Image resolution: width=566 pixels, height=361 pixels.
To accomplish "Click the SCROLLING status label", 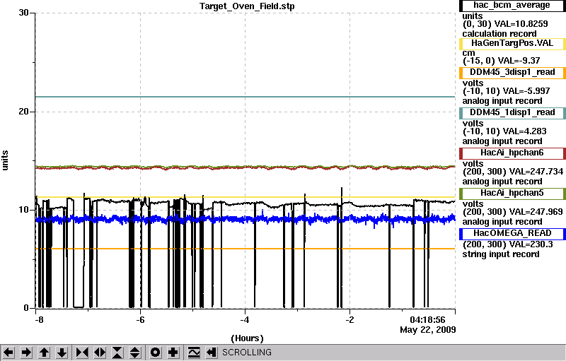I will click(246, 353).
